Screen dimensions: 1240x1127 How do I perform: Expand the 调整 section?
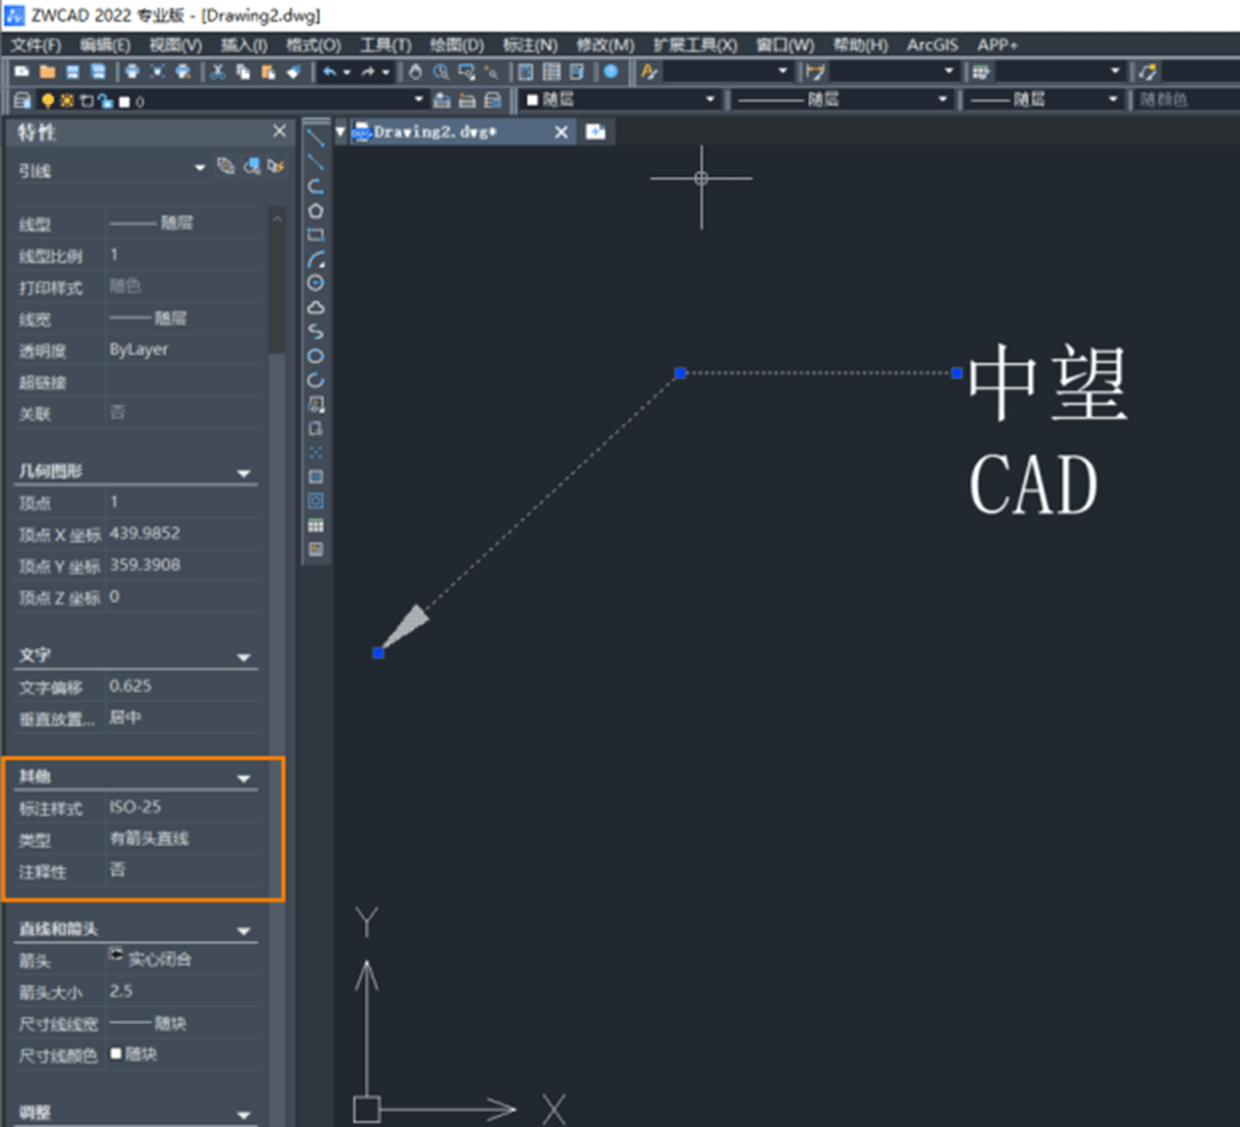pyautogui.click(x=244, y=1114)
